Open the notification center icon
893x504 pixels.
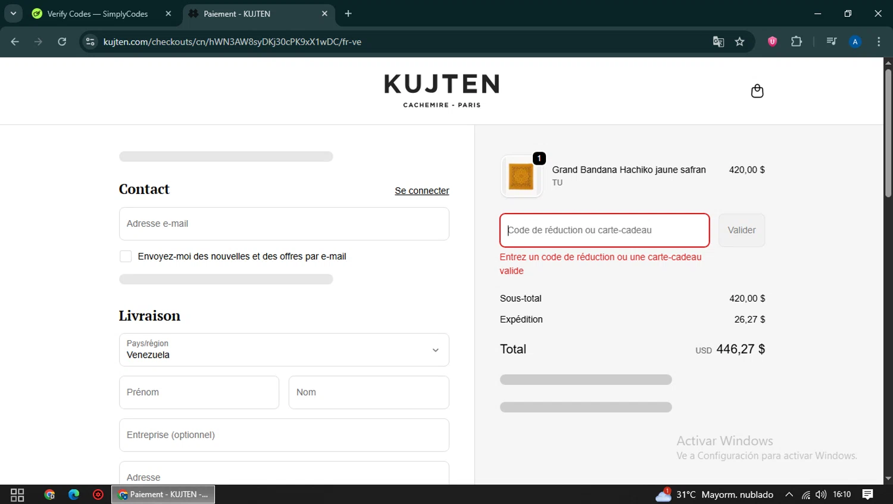867,494
